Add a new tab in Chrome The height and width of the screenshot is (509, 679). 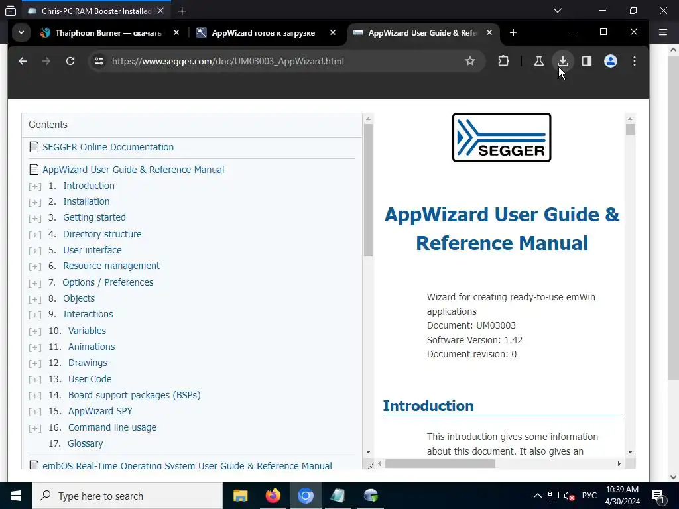(x=513, y=33)
